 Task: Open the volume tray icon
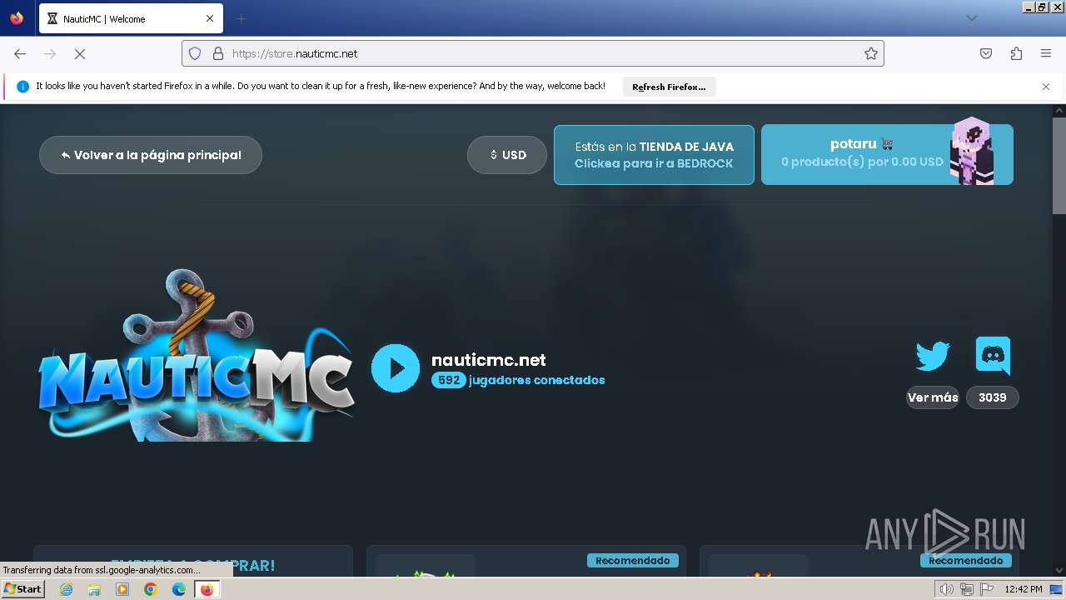[x=947, y=589]
